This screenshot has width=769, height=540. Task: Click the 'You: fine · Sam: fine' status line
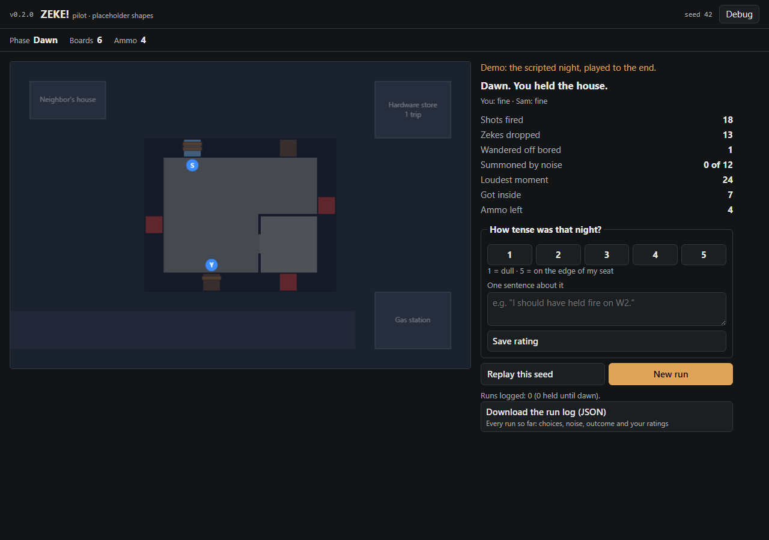coord(514,101)
